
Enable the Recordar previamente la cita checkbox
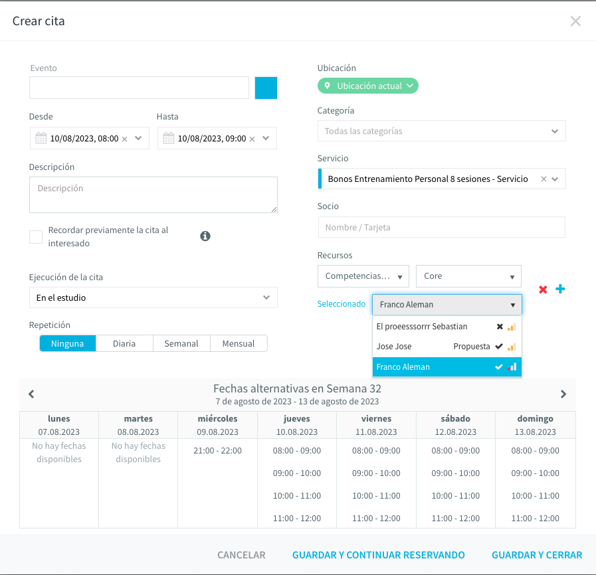click(x=36, y=237)
